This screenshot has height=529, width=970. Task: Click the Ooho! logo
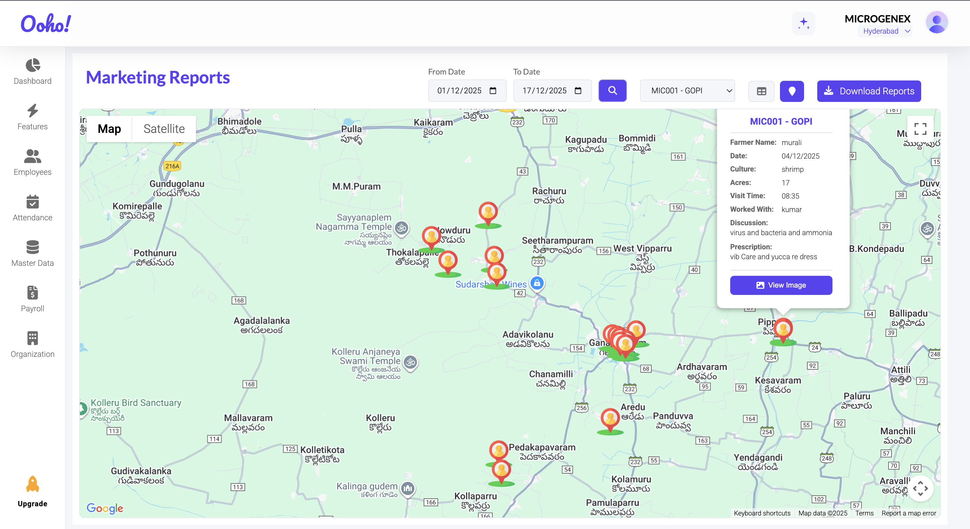46,23
